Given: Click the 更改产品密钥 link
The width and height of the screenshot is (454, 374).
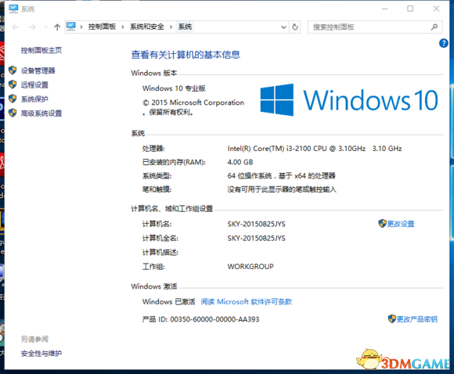Looking at the screenshot, I should click(416, 319).
